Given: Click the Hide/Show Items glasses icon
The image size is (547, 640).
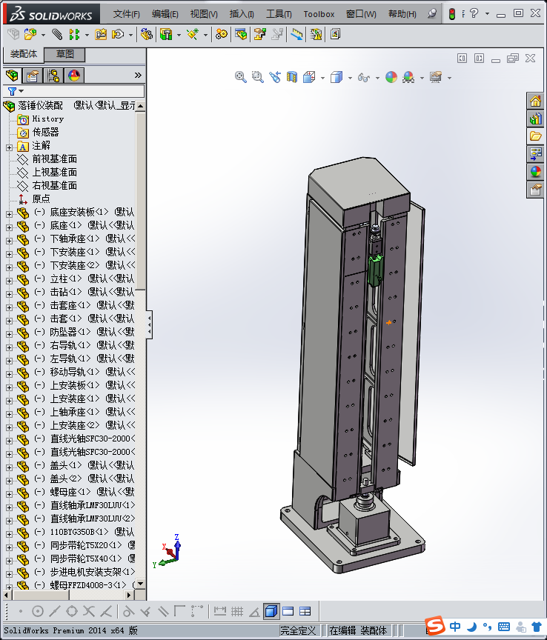Looking at the screenshot, I should click(364, 77).
